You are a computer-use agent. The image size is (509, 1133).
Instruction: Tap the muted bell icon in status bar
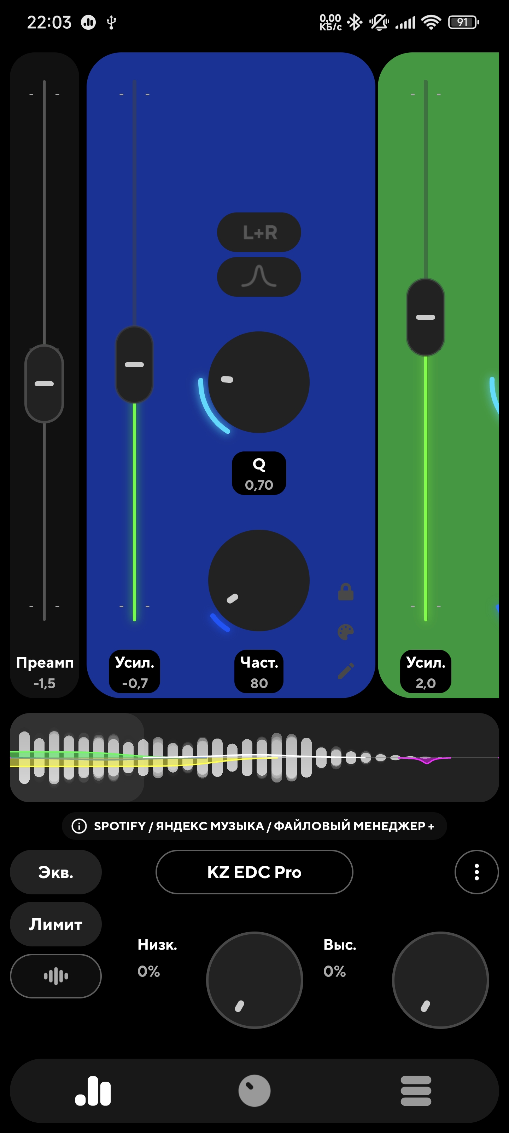(379, 22)
